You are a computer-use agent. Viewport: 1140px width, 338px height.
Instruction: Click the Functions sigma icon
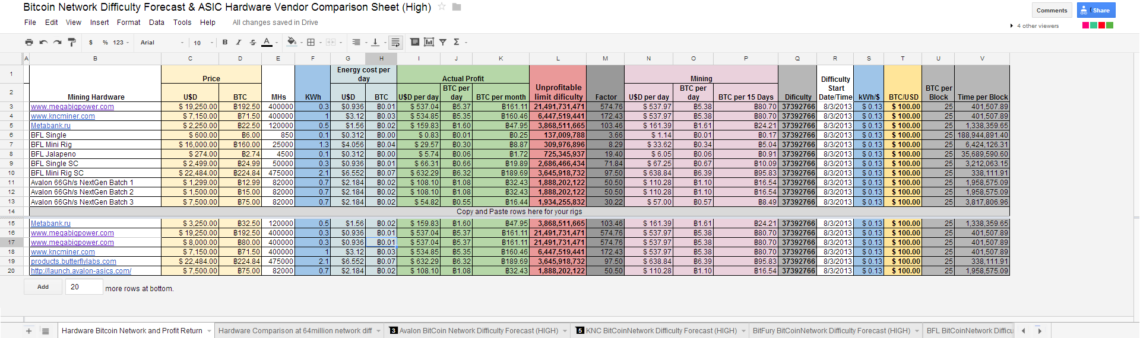[x=457, y=42]
